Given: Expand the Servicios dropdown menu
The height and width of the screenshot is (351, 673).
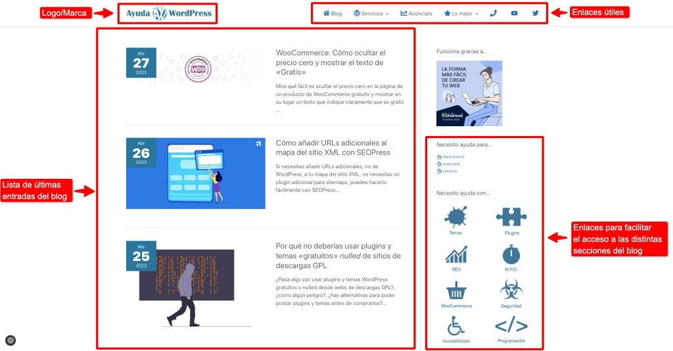Looking at the screenshot, I should coord(371,13).
